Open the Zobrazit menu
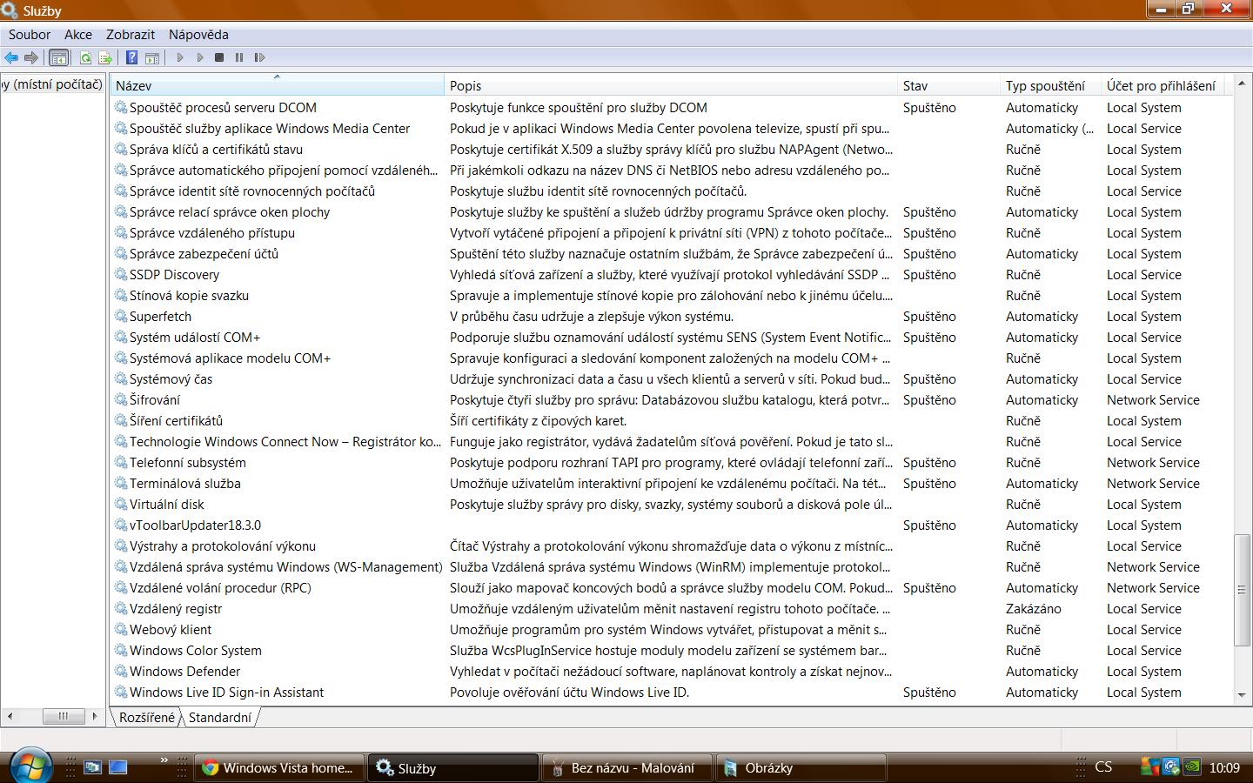This screenshot has height=783, width=1253. point(131,35)
